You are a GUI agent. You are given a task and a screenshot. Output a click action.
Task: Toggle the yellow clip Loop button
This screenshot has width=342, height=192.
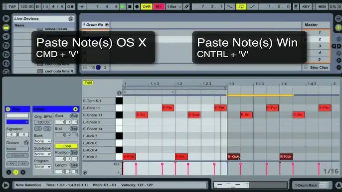coord(66,146)
